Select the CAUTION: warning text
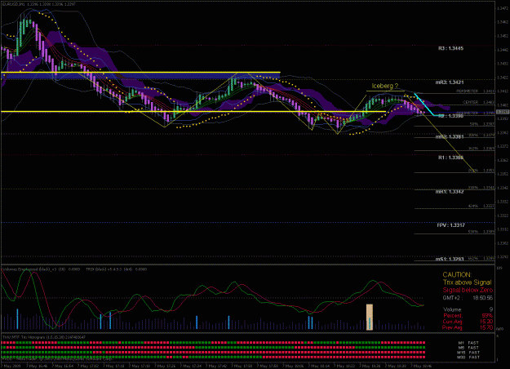This screenshot has width=510, height=369. click(457, 275)
